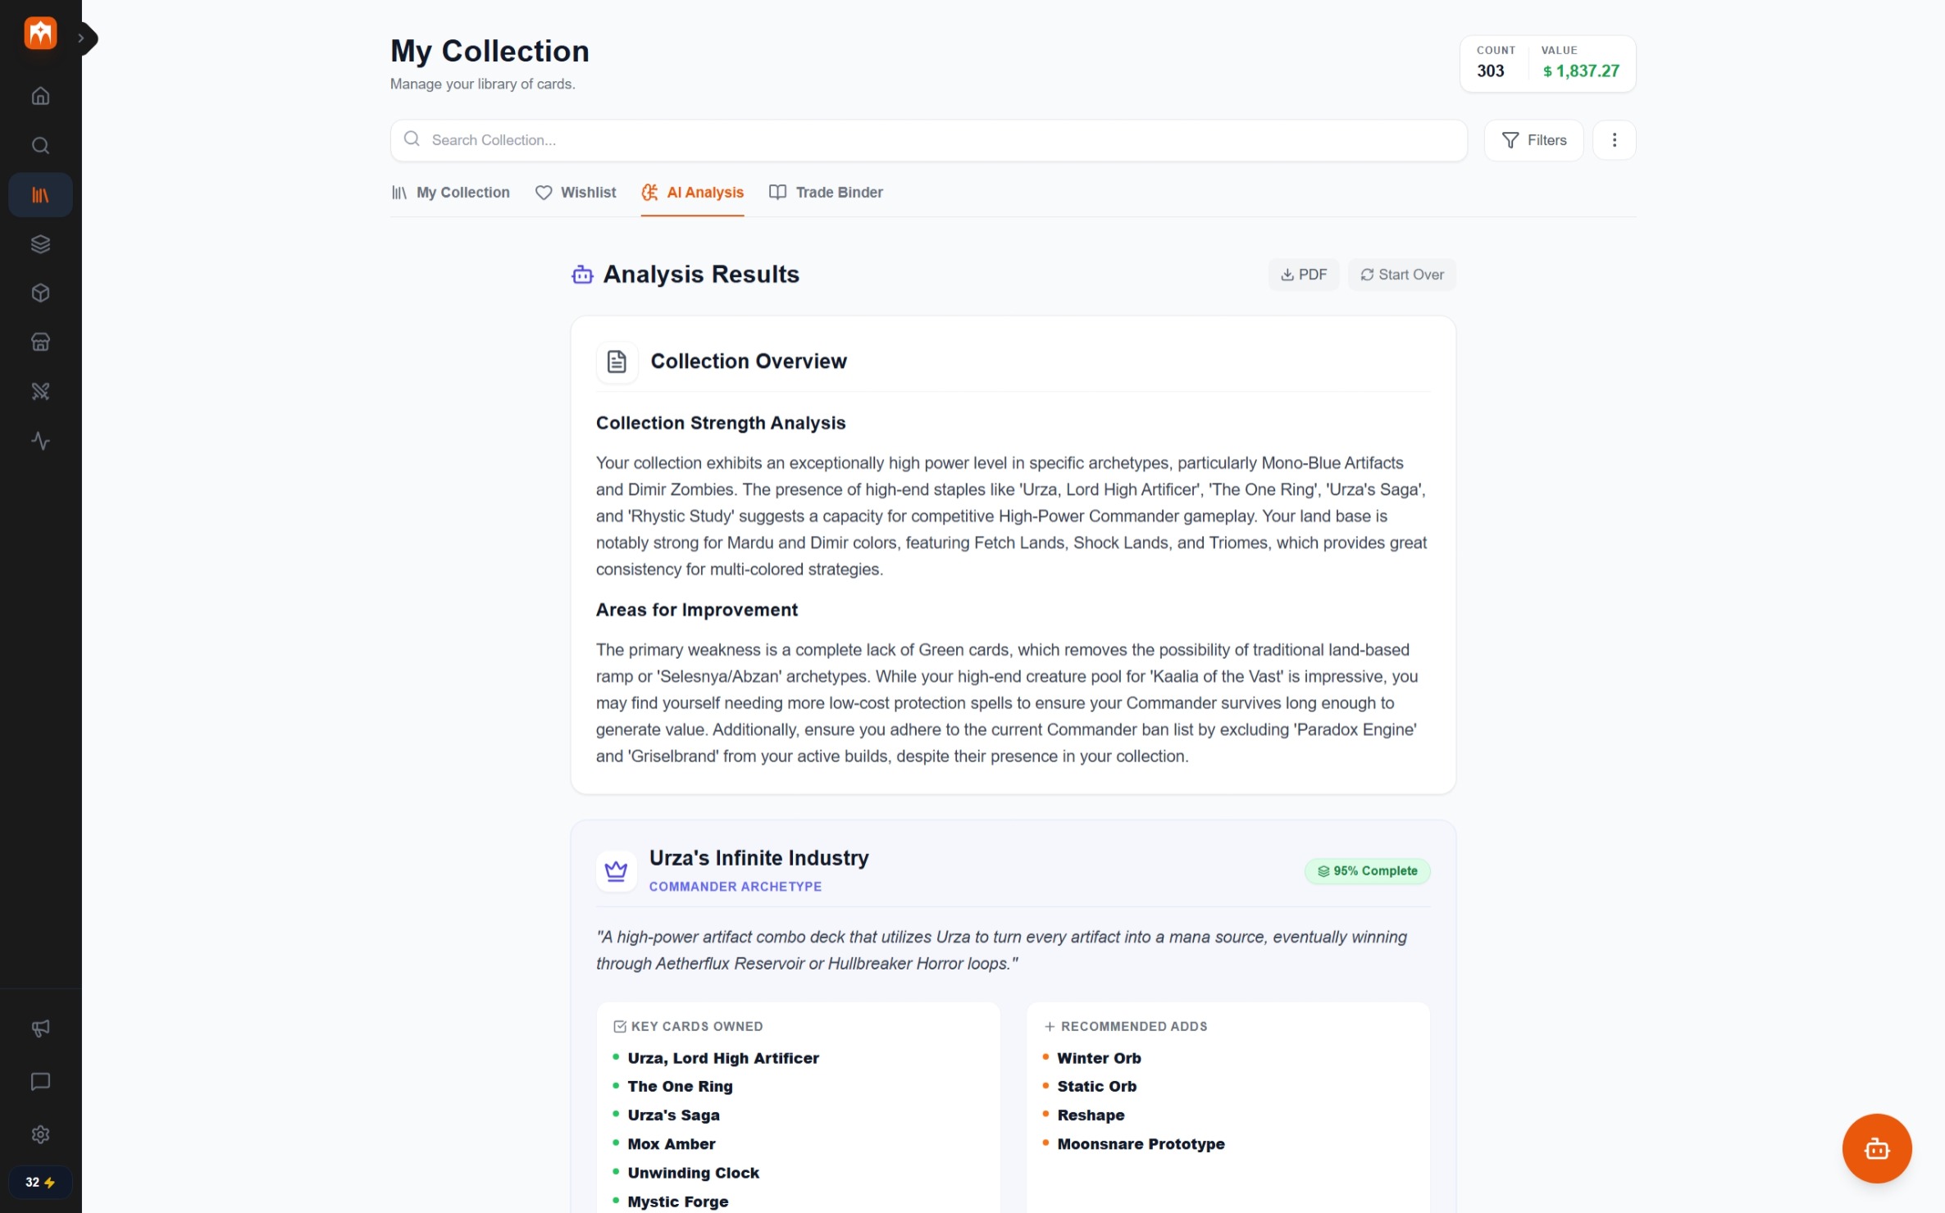This screenshot has width=1945, height=1213.
Task: Download the analysis as PDF
Action: [1303, 275]
